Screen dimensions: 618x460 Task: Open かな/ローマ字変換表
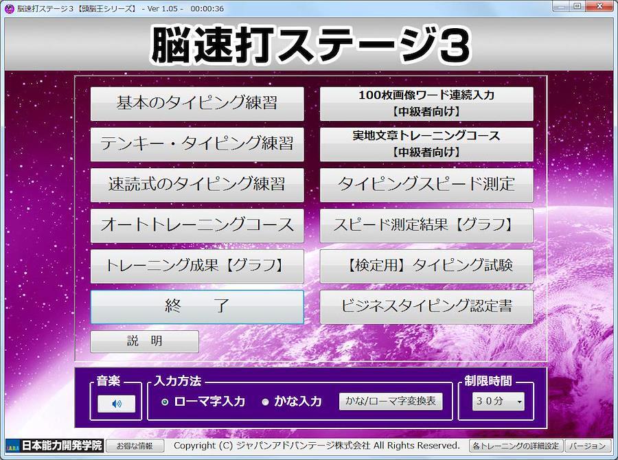point(391,402)
